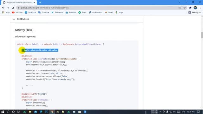Click the highlighted "private AdvancedWebView mWebView;" line
The height and width of the screenshot is (114, 203).
[x=40, y=50]
